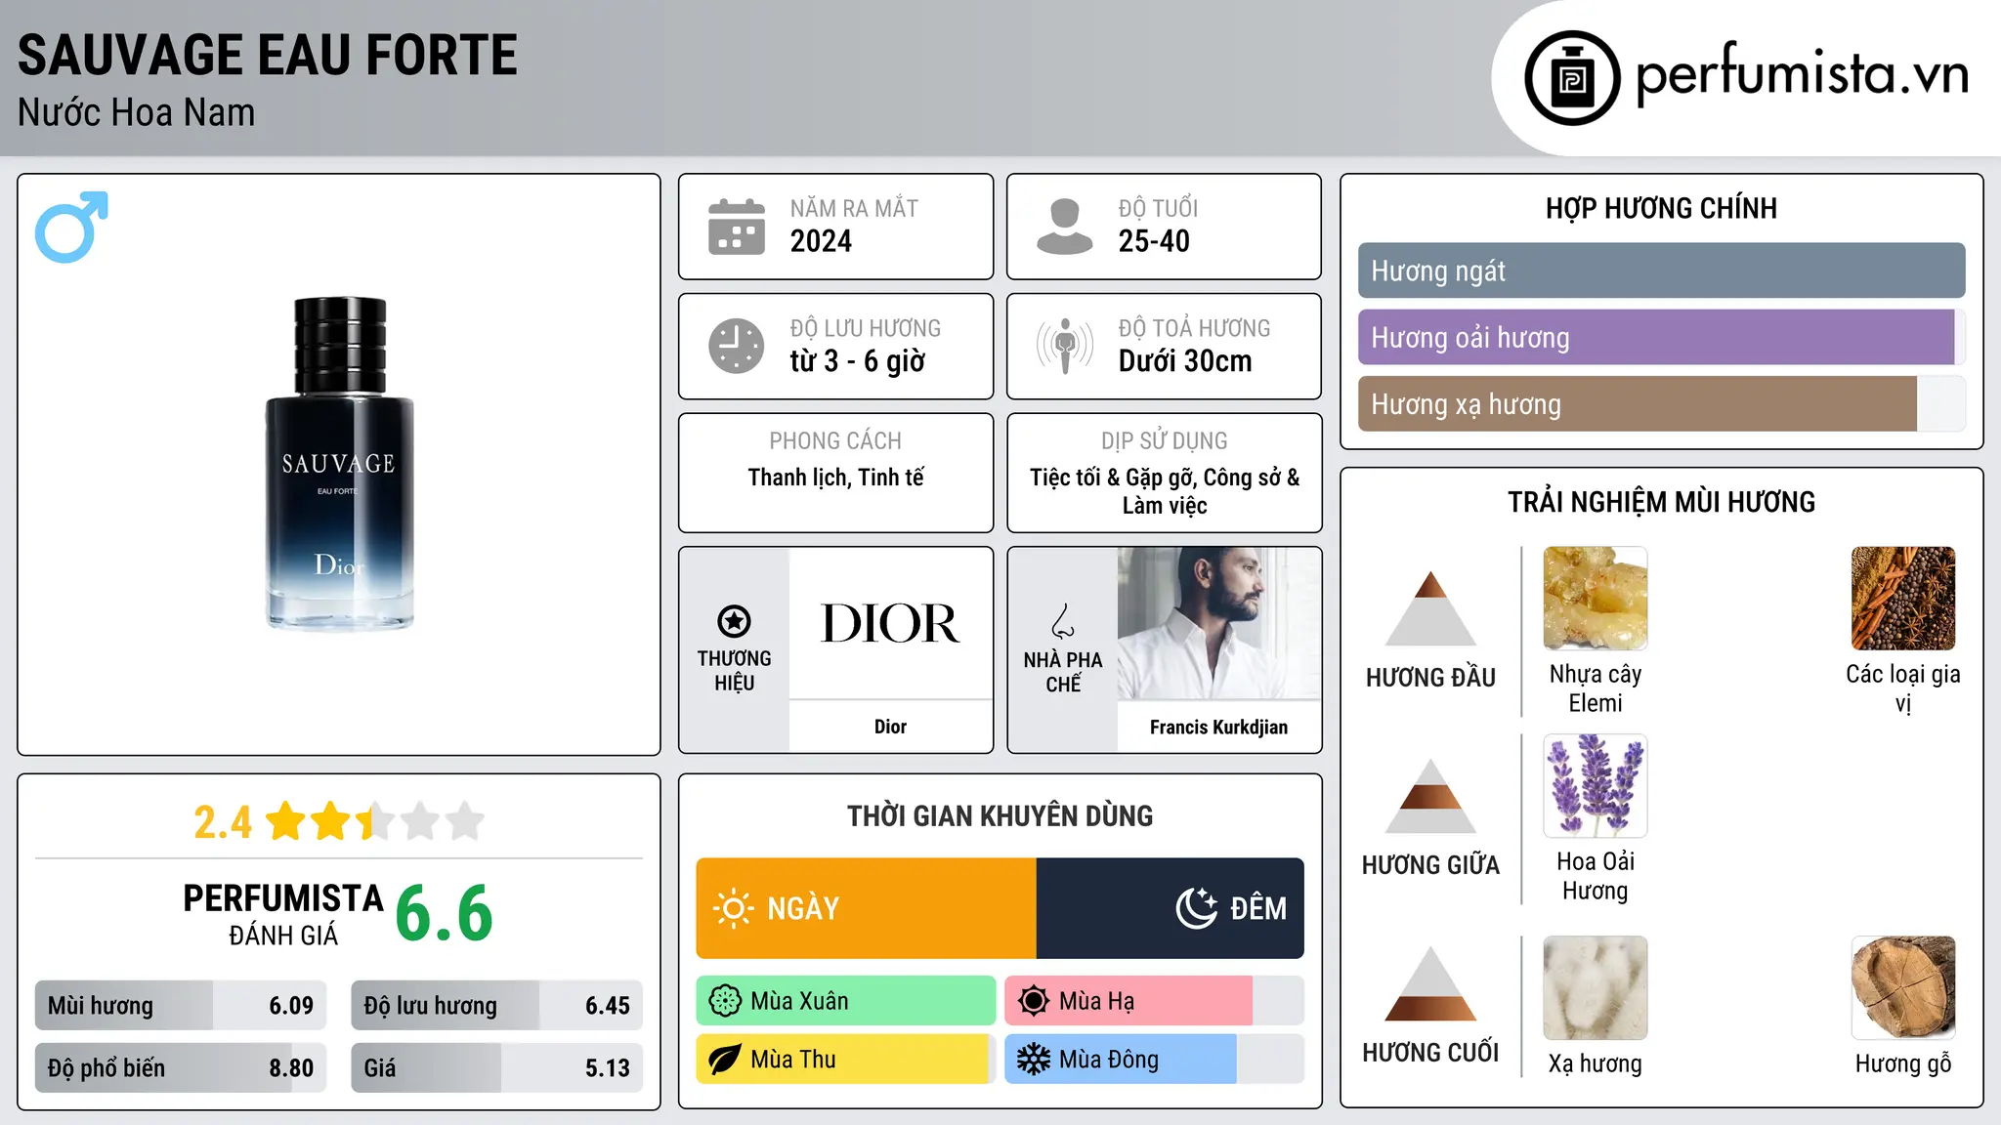The height and width of the screenshot is (1125, 2001).
Task: Click the blue male gender symbol icon
Action: 71,227
